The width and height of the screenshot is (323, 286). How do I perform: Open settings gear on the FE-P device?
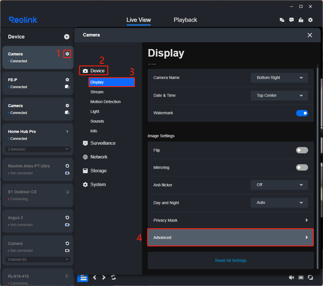[x=67, y=80]
